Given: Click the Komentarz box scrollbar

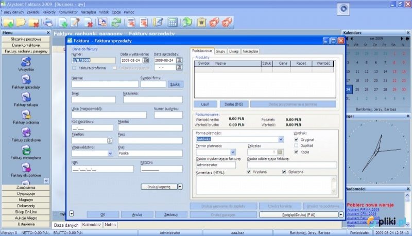Looking at the screenshot, I should click(x=334, y=185).
